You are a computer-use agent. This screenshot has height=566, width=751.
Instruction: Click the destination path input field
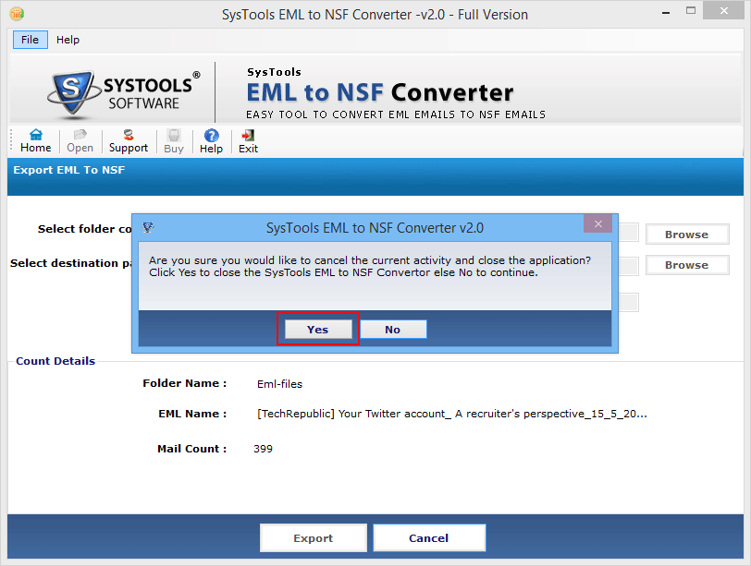628,266
